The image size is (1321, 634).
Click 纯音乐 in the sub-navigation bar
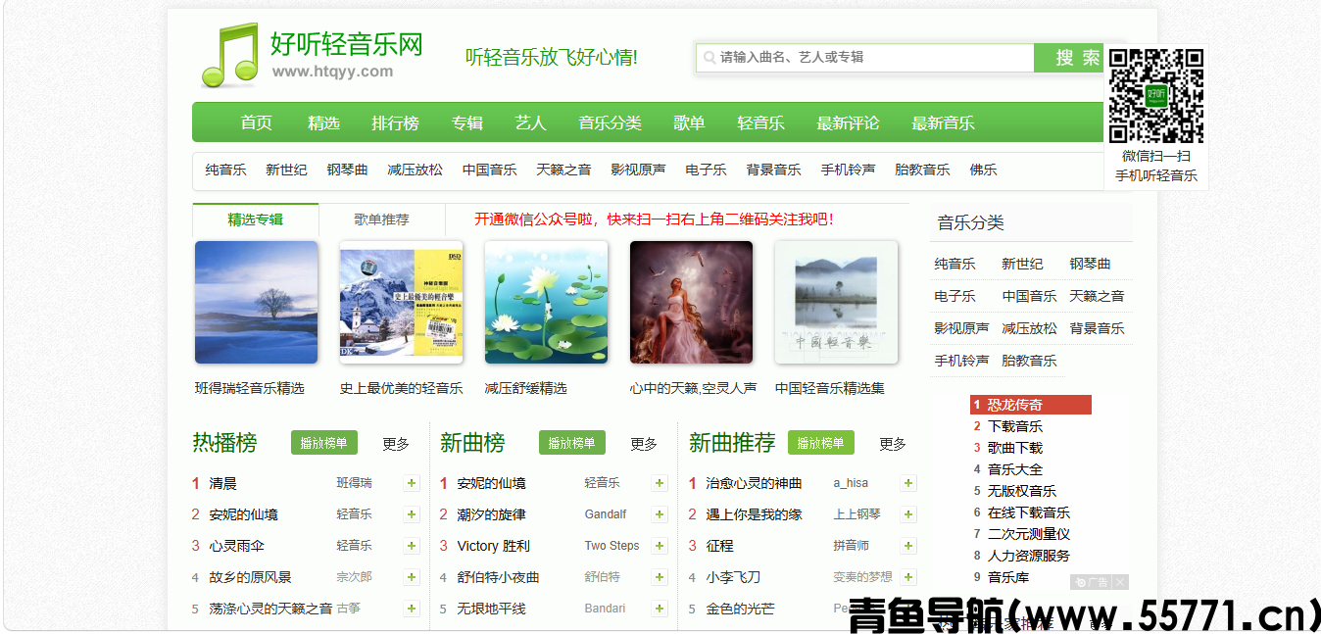click(225, 170)
